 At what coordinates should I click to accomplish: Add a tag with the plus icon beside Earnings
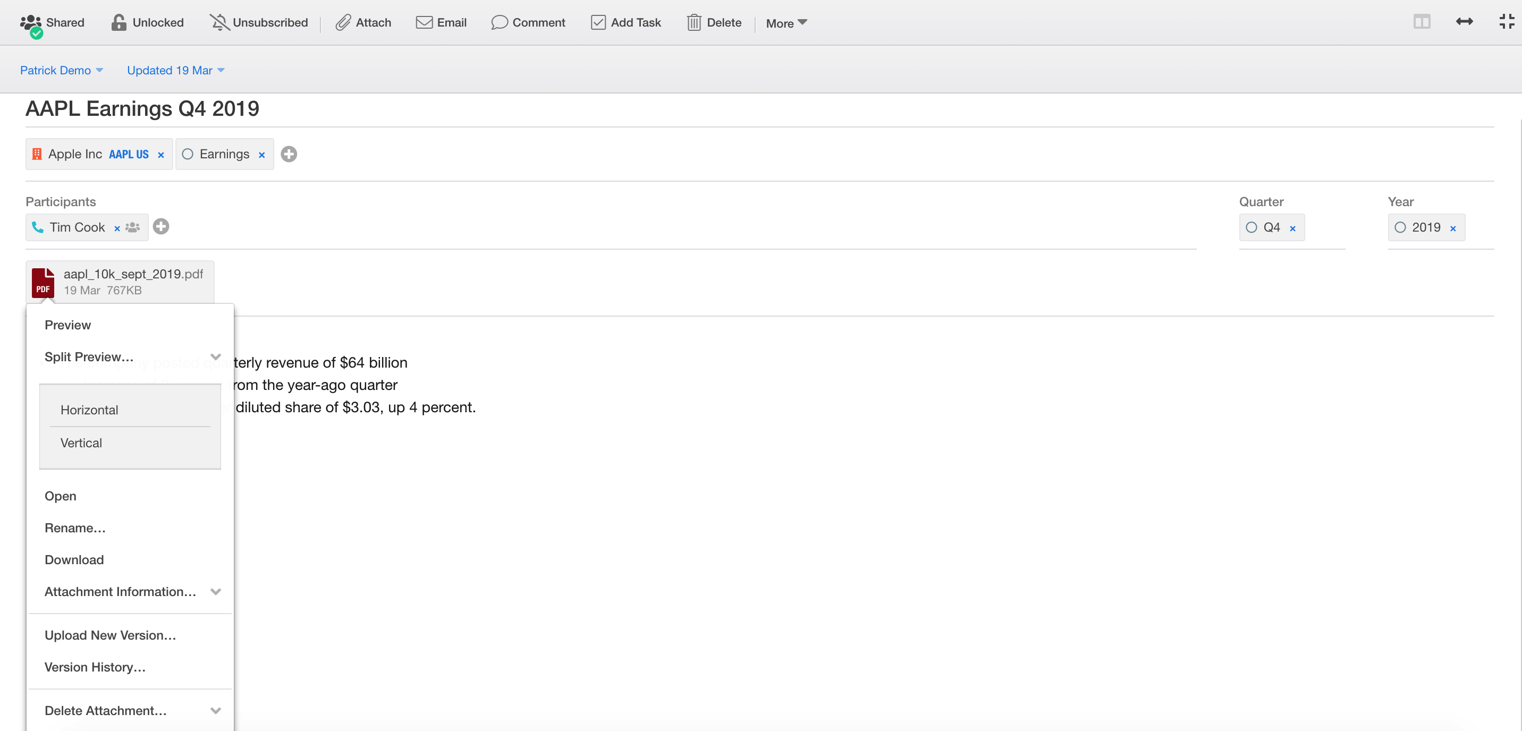pyautogui.click(x=289, y=154)
